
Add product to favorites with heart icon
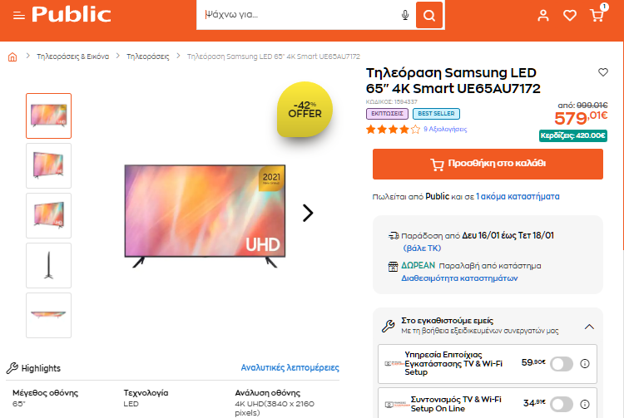603,72
